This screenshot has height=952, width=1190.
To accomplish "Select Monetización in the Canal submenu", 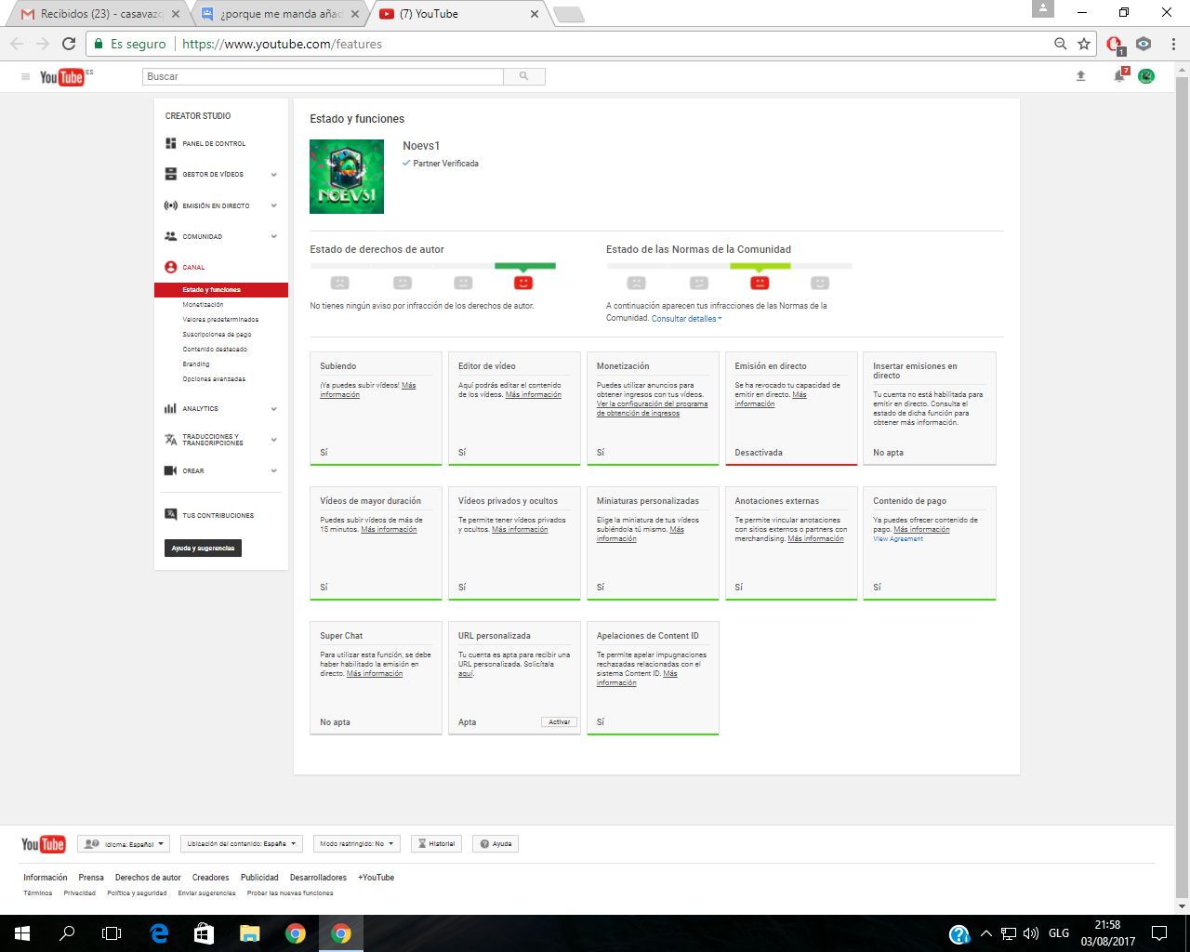I will coord(203,304).
